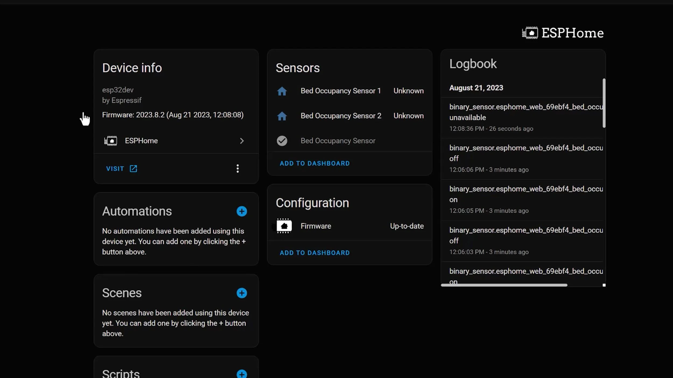Open the Device info three-dot menu
Viewport: 673px width, 378px height.
(x=237, y=169)
